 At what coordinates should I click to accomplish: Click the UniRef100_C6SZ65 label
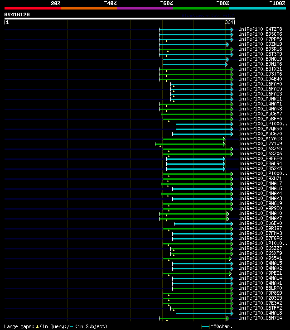[x=260, y=148]
